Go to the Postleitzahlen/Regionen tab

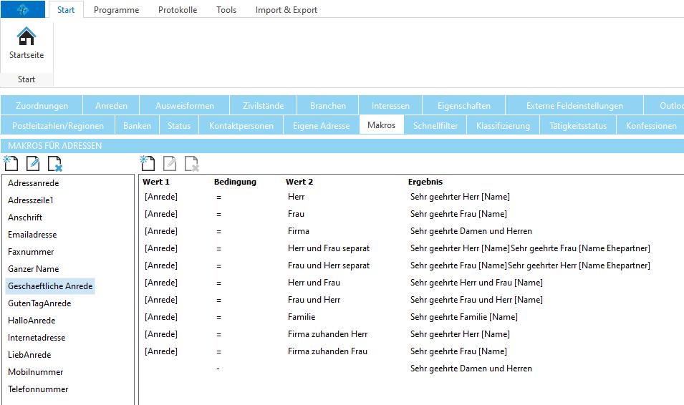coord(58,125)
